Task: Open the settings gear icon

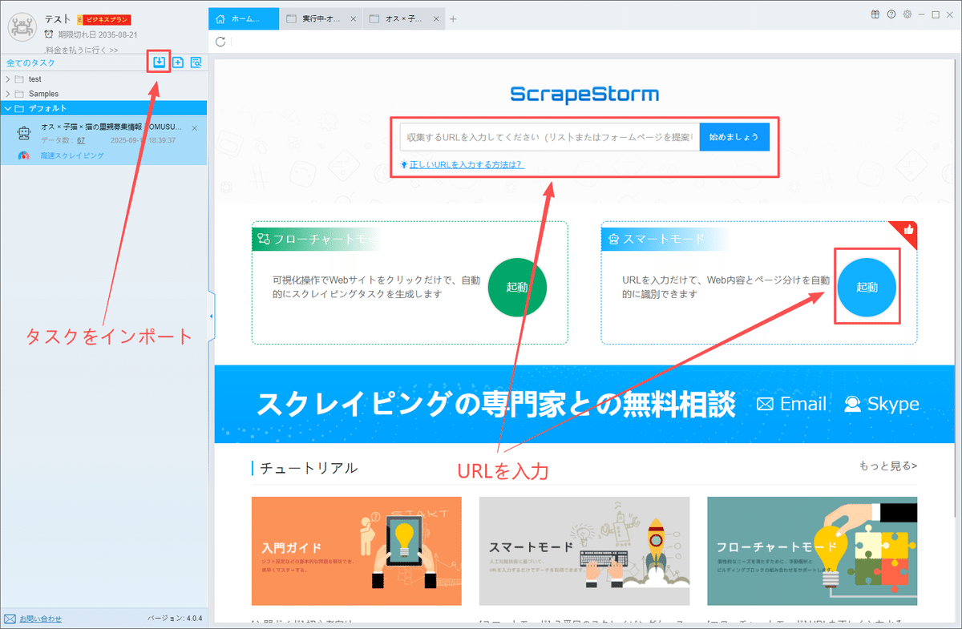Action: click(x=907, y=14)
